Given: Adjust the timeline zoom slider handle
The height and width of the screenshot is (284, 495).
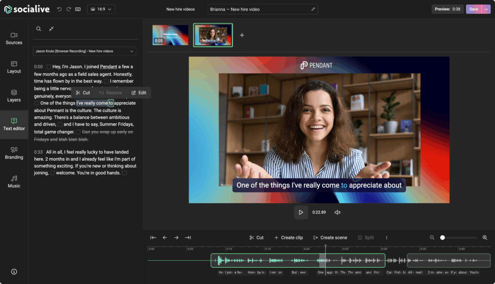Looking at the screenshot, I should click(x=443, y=237).
